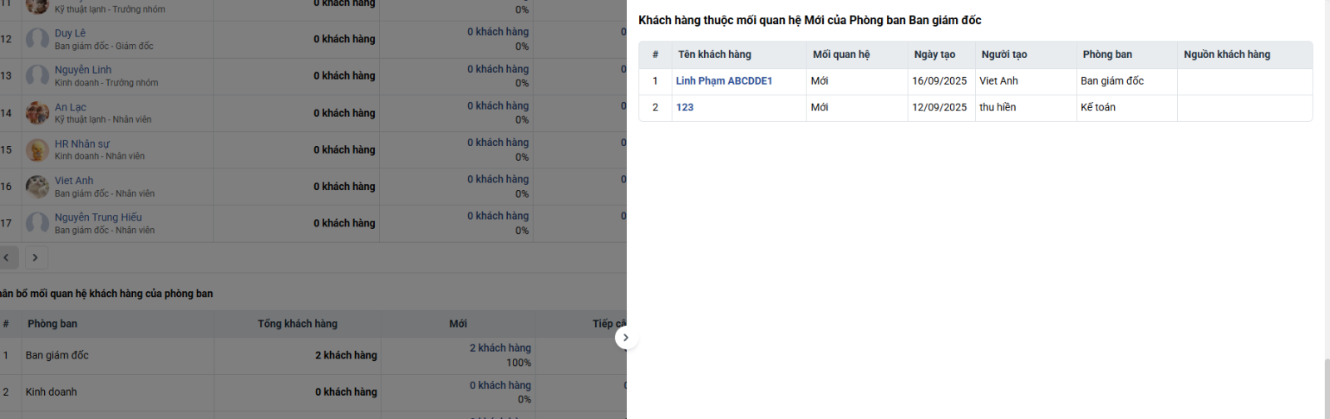Click Viet Anh's avatar picture

(x=37, y=187)
